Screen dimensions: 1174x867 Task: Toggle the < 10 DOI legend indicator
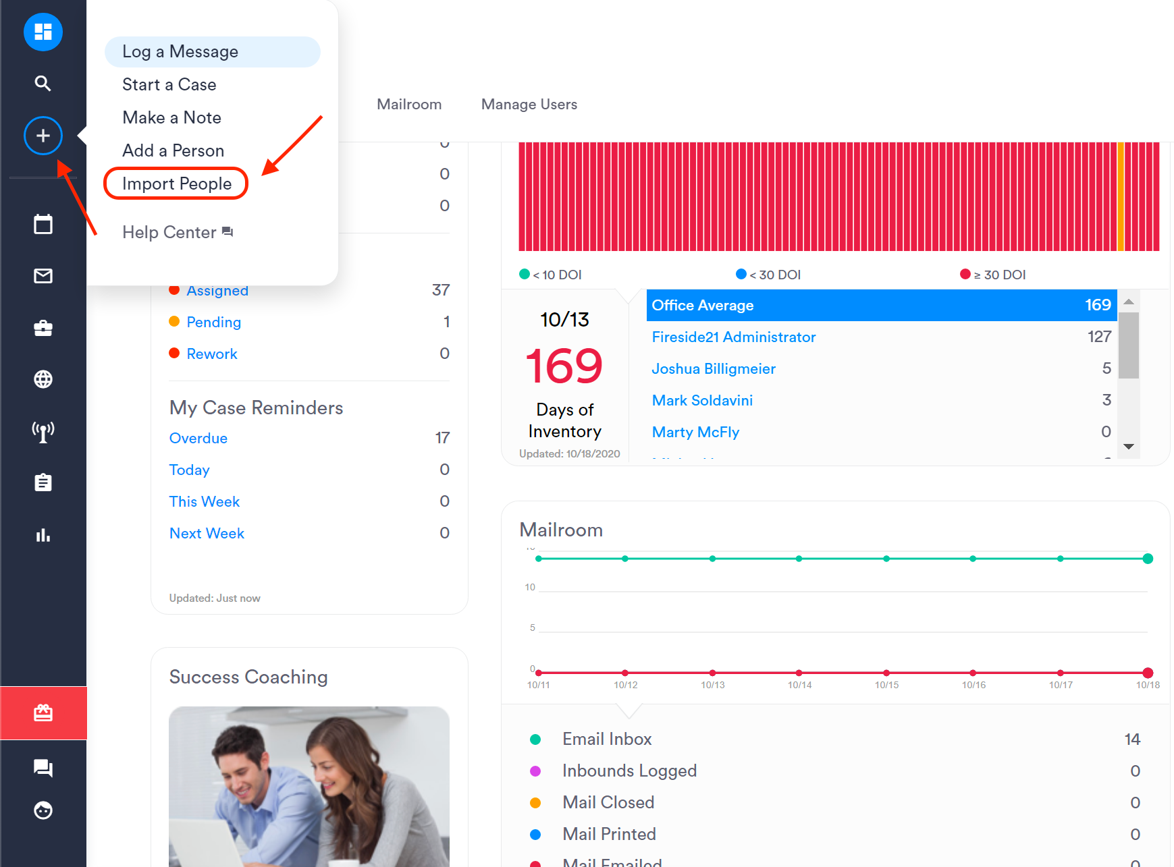[x=524, y=274]
